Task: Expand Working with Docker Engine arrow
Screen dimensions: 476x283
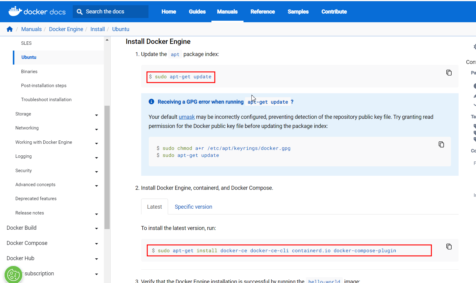Action: pyautogui.click(x=97, y=143)
